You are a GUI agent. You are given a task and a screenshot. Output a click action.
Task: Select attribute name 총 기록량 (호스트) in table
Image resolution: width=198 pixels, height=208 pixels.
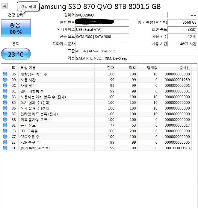click(35, 148)
